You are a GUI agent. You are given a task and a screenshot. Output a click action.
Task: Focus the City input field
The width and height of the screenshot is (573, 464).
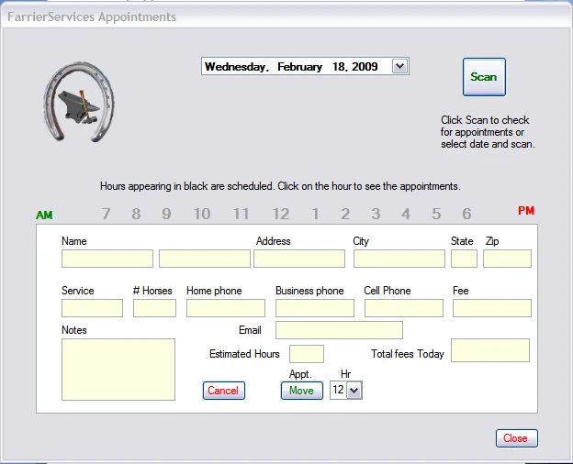[x=399, y=259]
